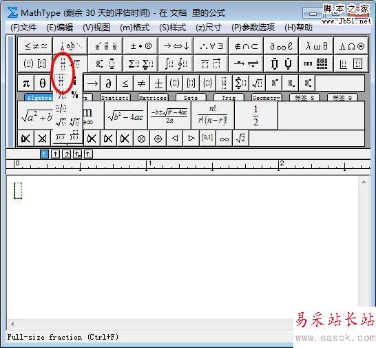Choose full-size fraction in open dropdown

(x=61, y=81)
